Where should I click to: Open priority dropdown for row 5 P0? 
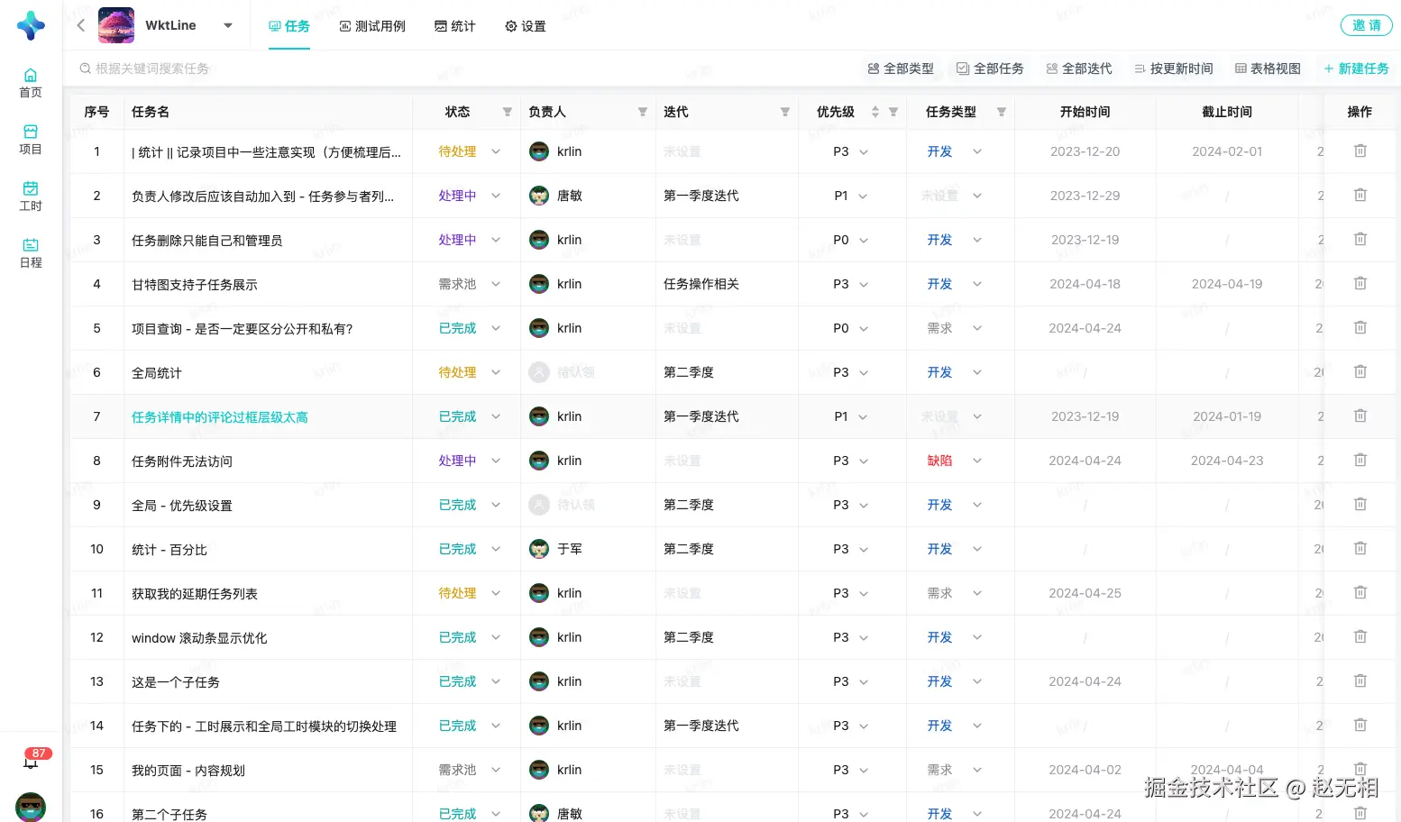pos(863,328)
